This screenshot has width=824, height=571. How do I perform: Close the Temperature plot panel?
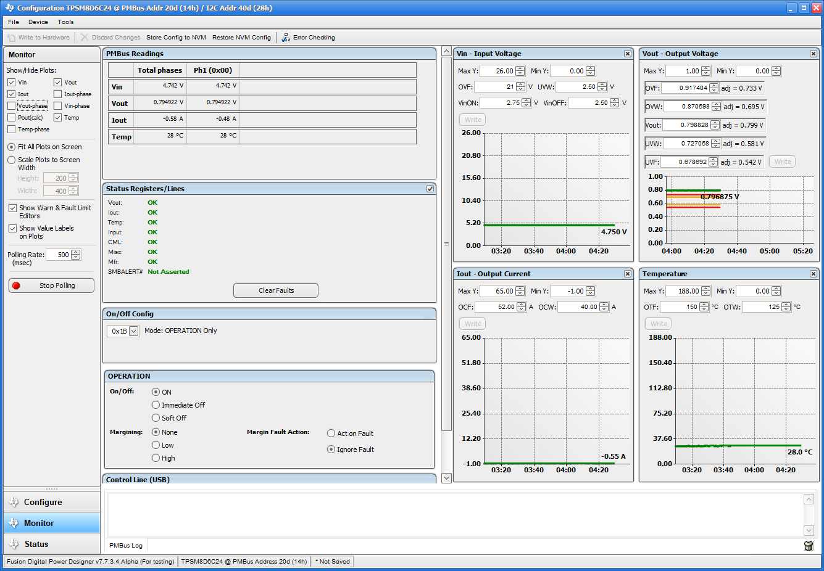(x=813, y=274)
